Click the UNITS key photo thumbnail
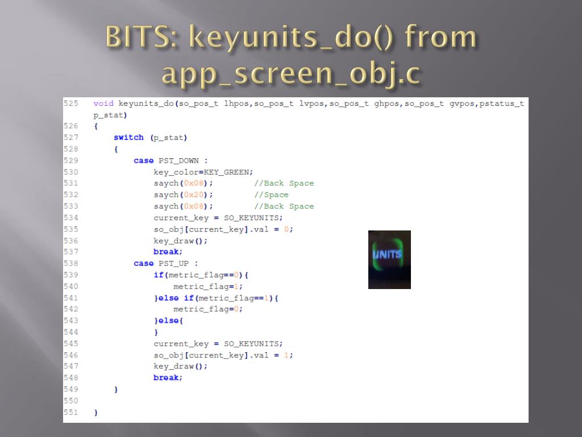Screen dimensions: 582x437 pyautogui.click(x=389, y=259)
